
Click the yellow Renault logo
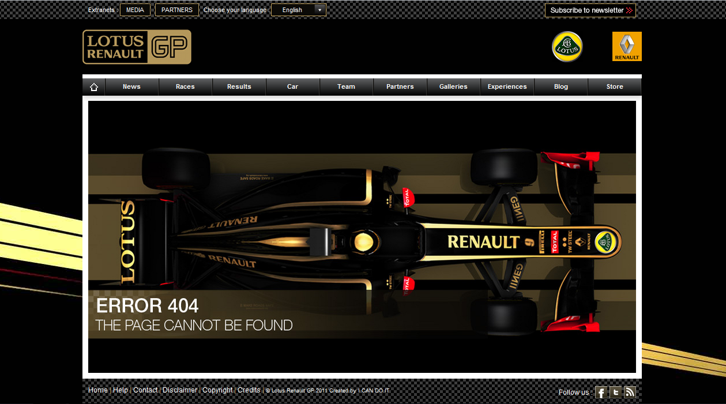pyautogui.click(x=627, y=47)
